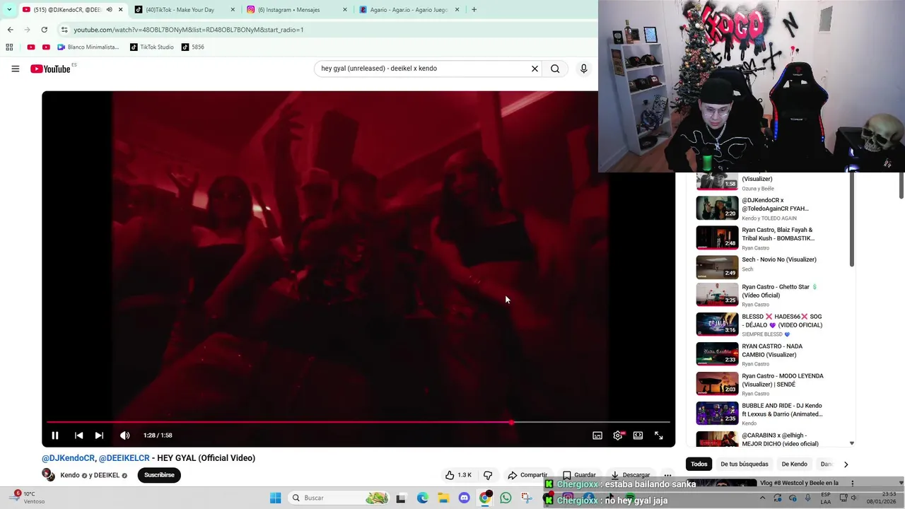Toggle subtitles/closed captions in player
The image size is (905, 509).
pyautogui.click(x=597, y=435)
